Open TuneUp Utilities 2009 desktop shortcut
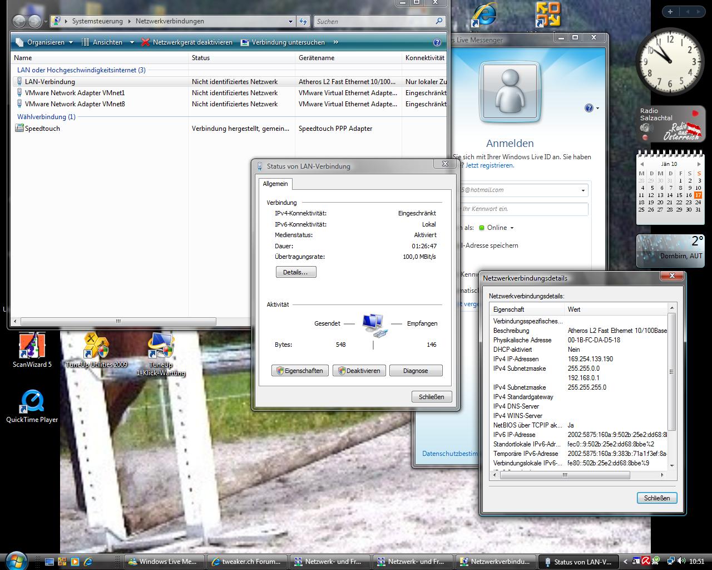The width and height of the screenshot is (712, 570). coord(96,349)
